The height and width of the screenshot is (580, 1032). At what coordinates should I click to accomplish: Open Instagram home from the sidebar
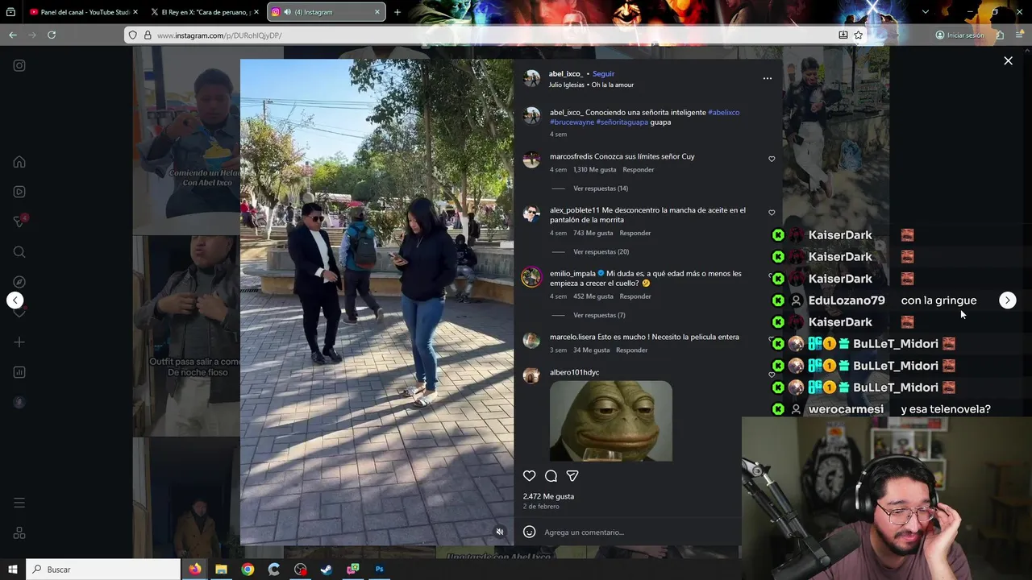point(19,162)
